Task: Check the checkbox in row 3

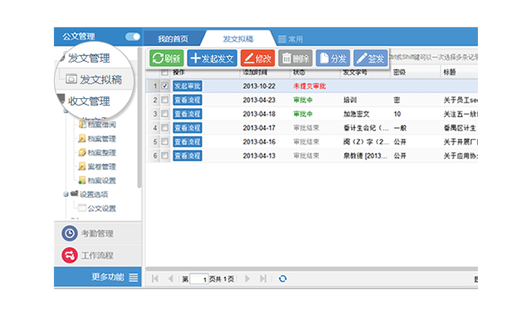Action: tap(165, 114)
